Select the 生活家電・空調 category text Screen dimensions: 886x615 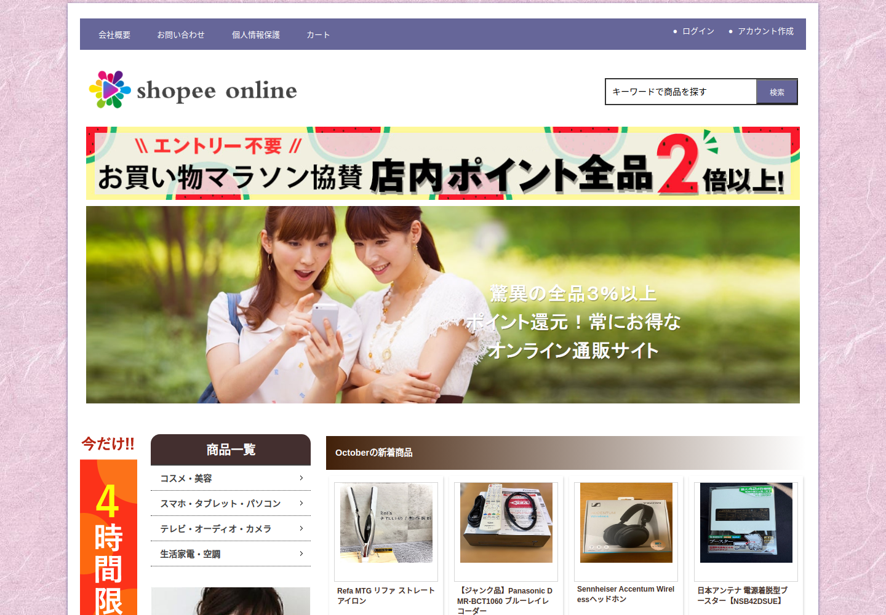[x=190, y=554]
